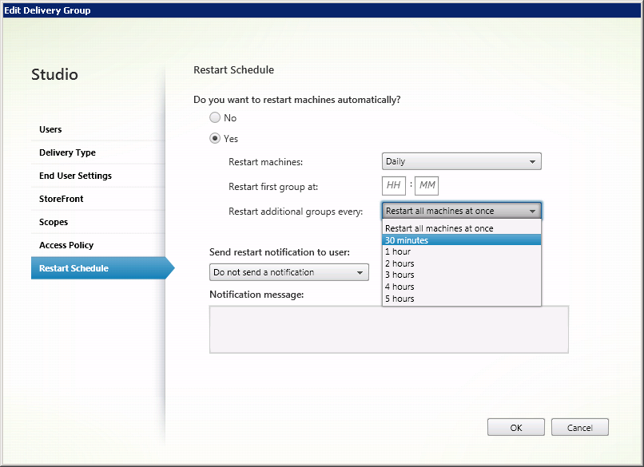Open End User Settings page
644x467 pixels.
tap(98, 176)
